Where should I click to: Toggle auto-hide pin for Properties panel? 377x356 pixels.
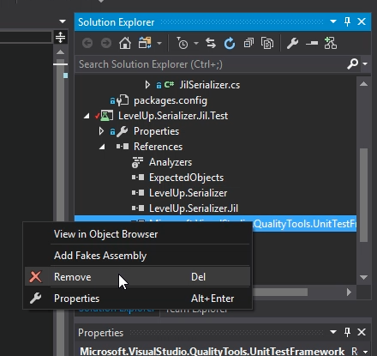[347, 332]
